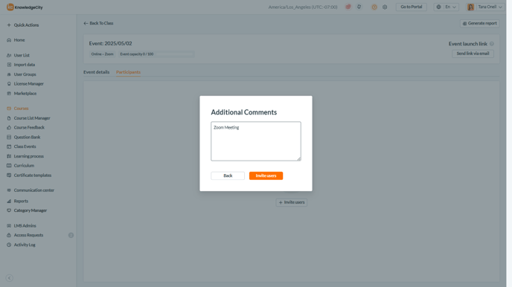The image size is (512, 287).
Task: Click the Back button in dialog
Action: pos(228,175)
